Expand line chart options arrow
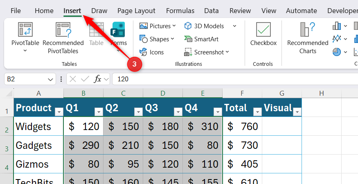The image size is (358, 184). pos(345,39)
